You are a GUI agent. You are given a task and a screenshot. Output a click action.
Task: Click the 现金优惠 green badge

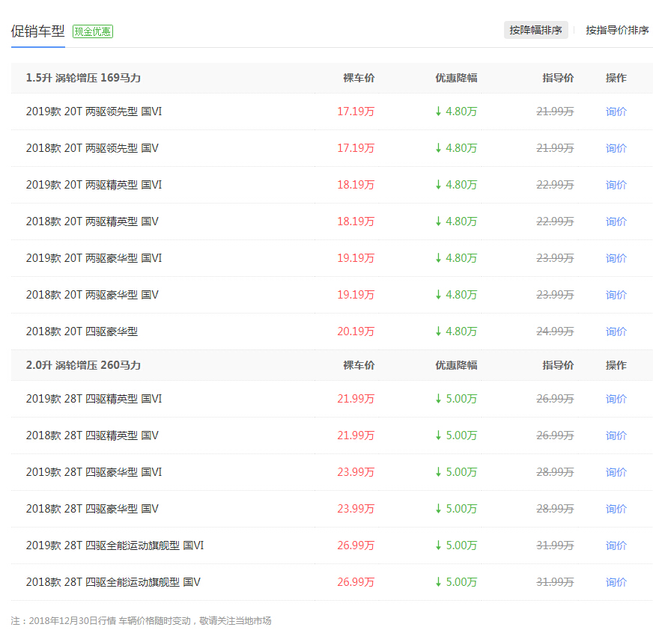pos(92,31)
